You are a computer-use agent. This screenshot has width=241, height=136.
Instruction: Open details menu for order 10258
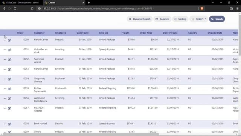pyautogui.click(x=5, y=124)
